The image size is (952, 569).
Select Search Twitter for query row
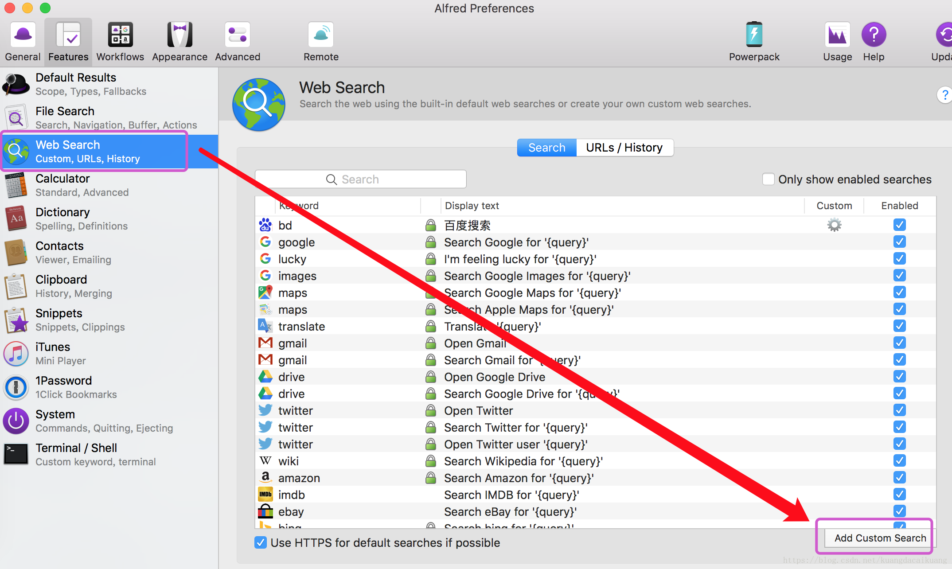pos(595,427)
